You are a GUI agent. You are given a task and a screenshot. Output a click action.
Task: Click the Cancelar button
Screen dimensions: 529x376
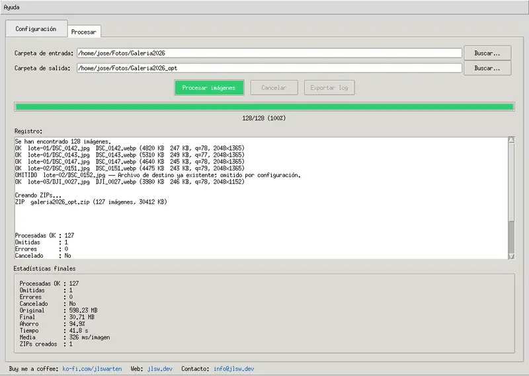point(274,88)
